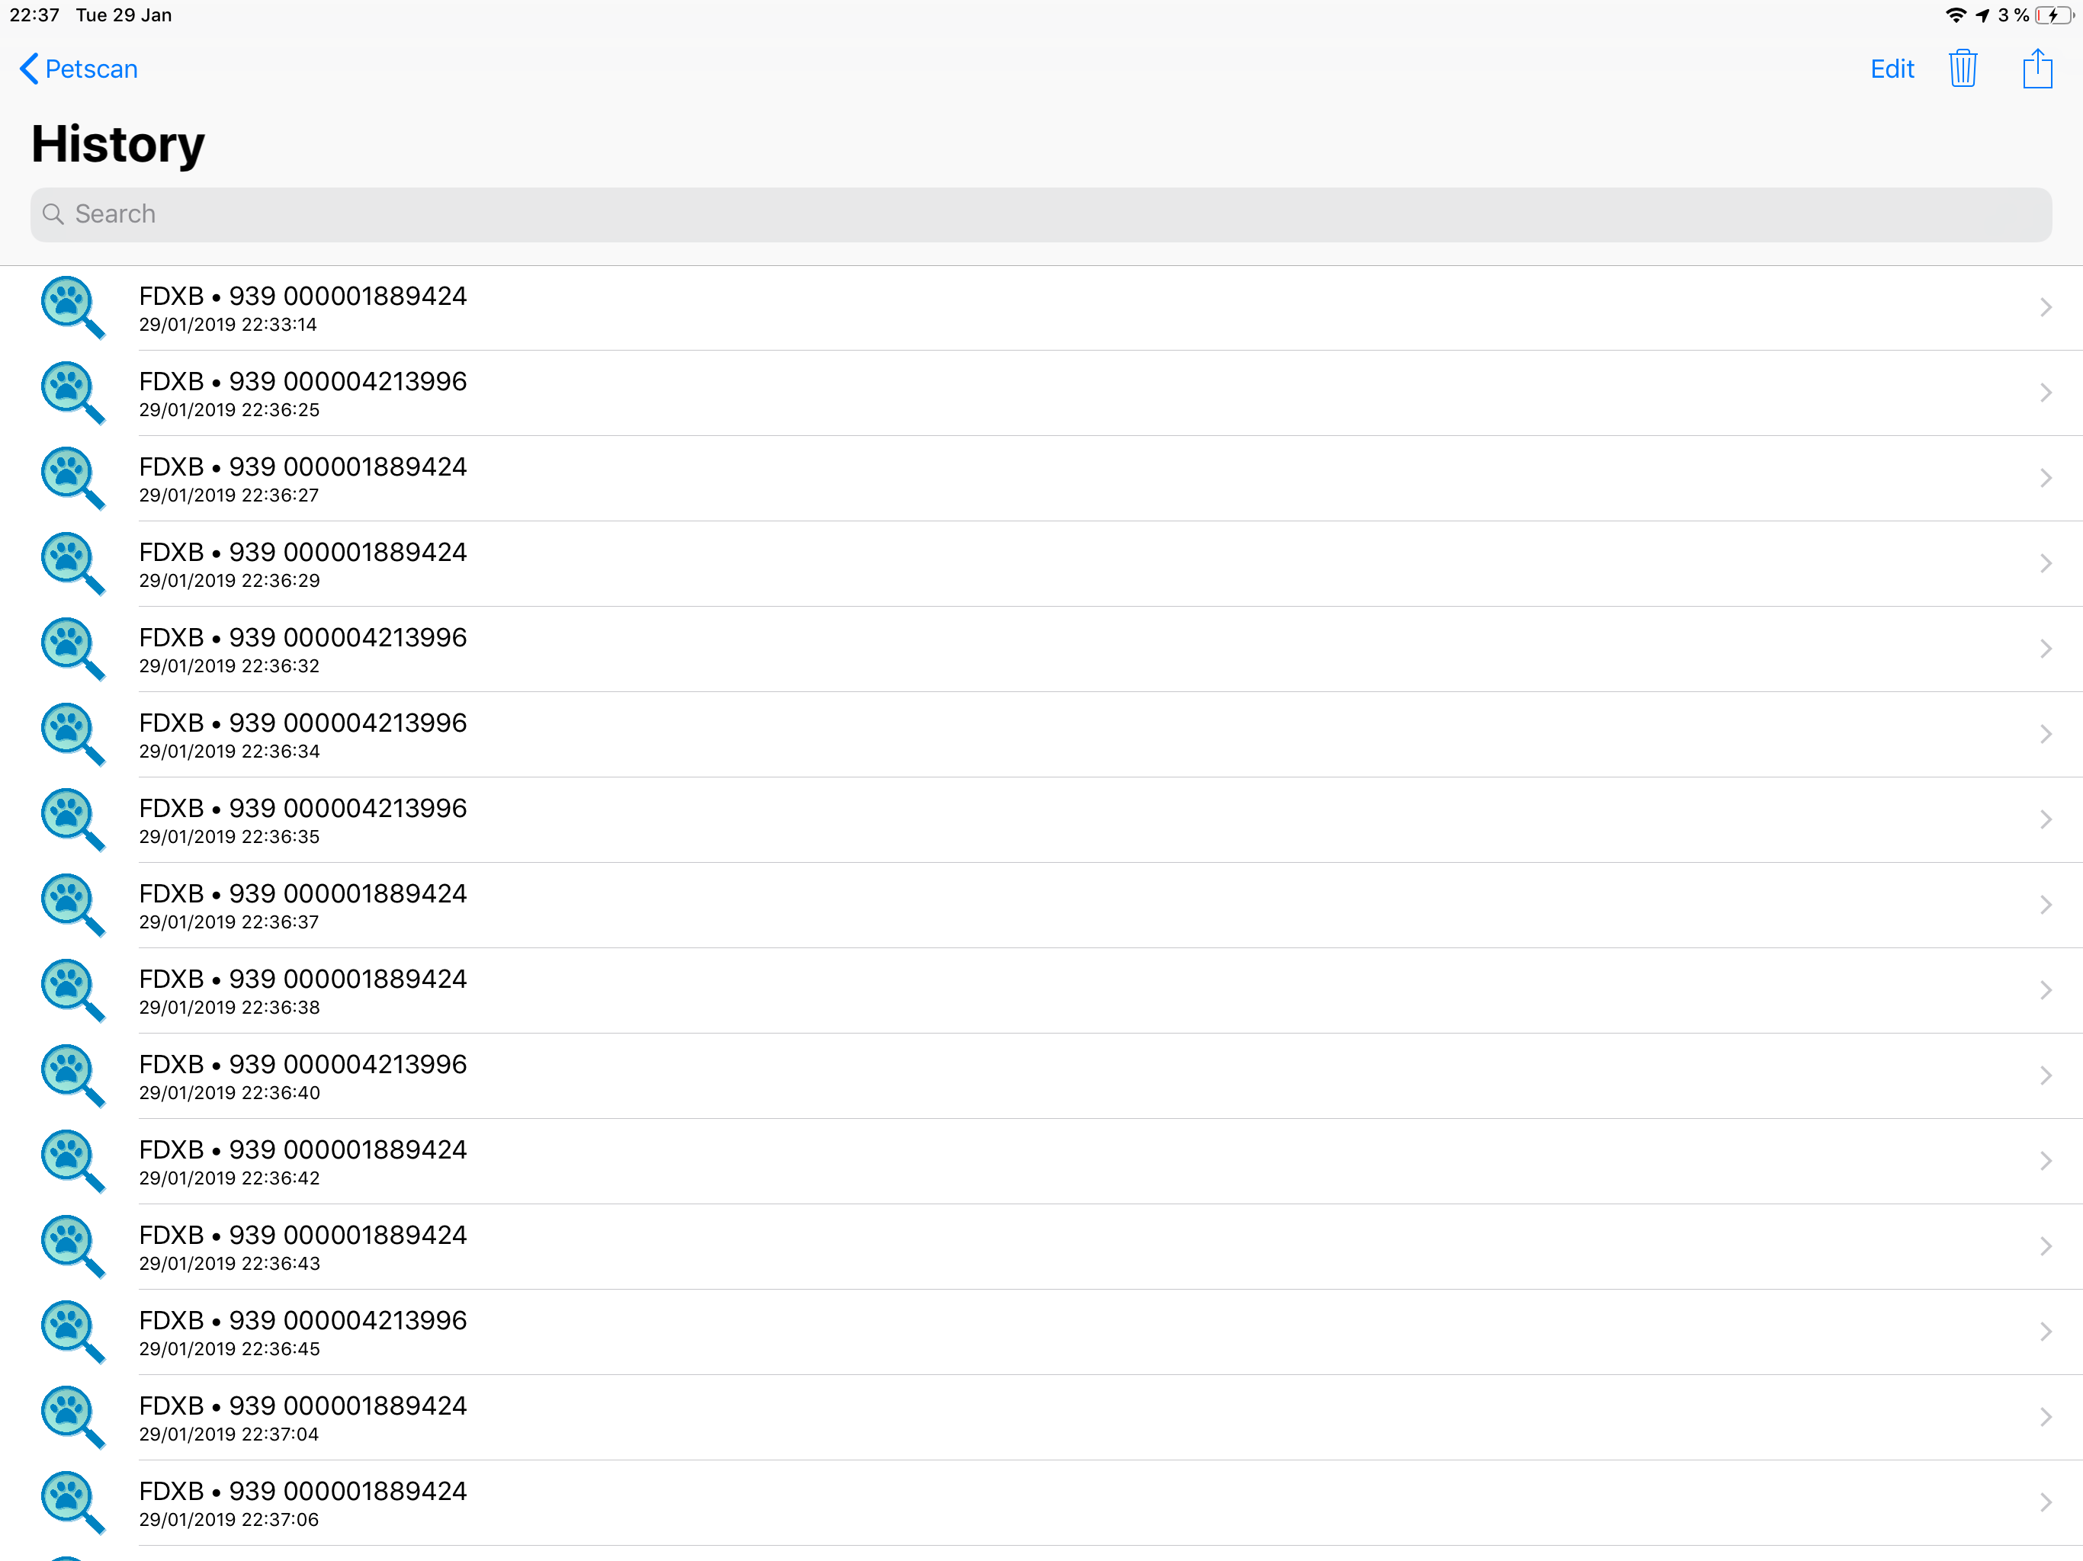The height and width of the screenshot is (1561, 2083).
Task: Select FDXB 939 000001889424 scanned 22:36:29
Action: tap(1041, 564)
